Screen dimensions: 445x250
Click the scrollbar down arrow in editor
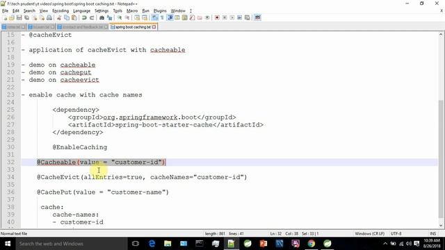point(440,226)
